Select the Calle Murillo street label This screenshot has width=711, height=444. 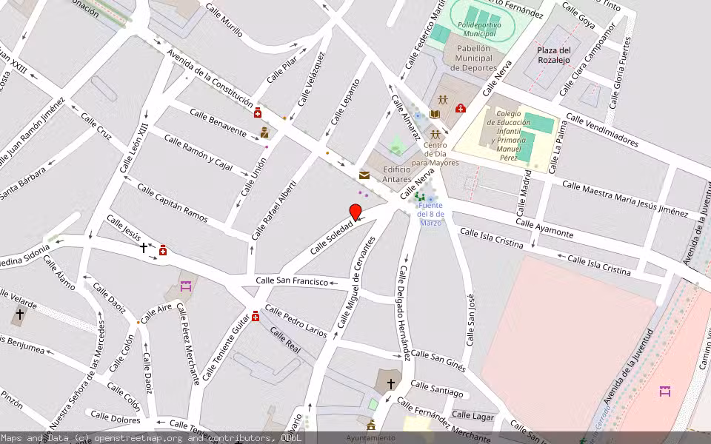(224, 19)
